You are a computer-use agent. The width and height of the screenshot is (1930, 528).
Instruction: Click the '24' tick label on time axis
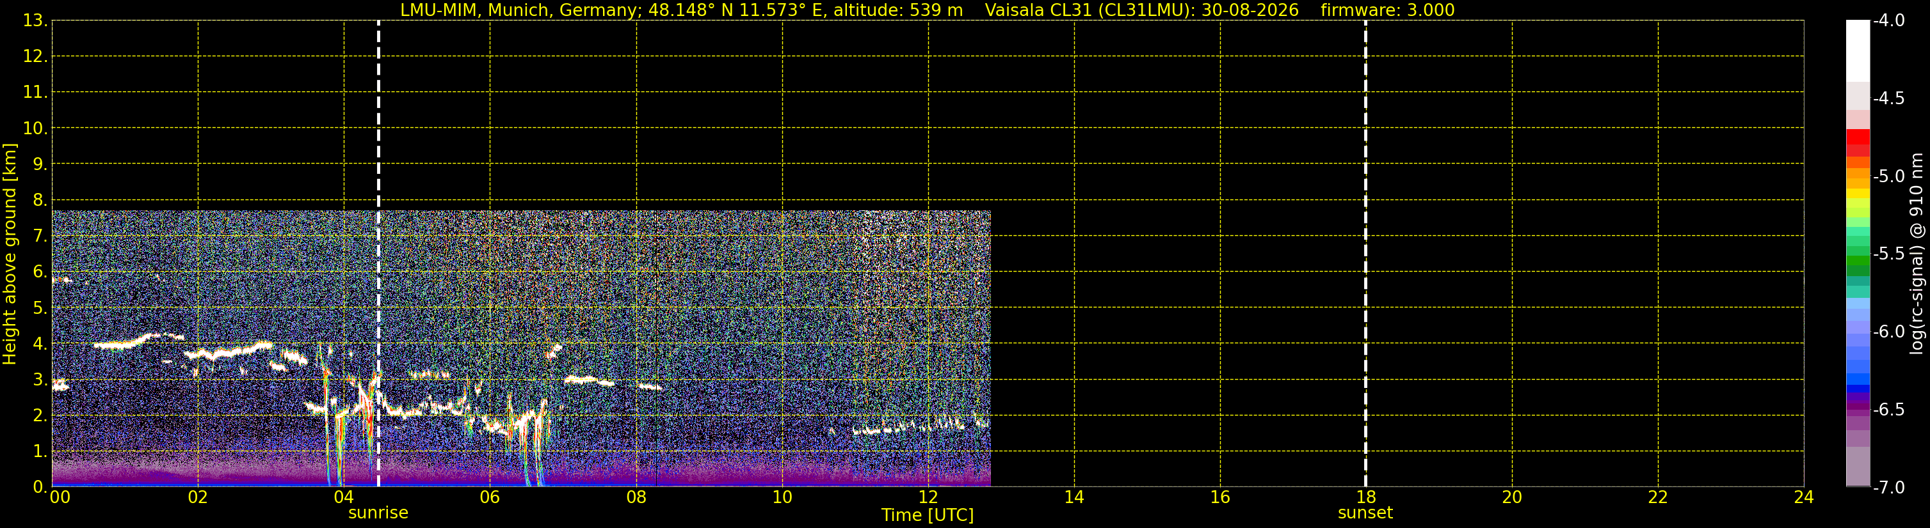coord(1804,497)
